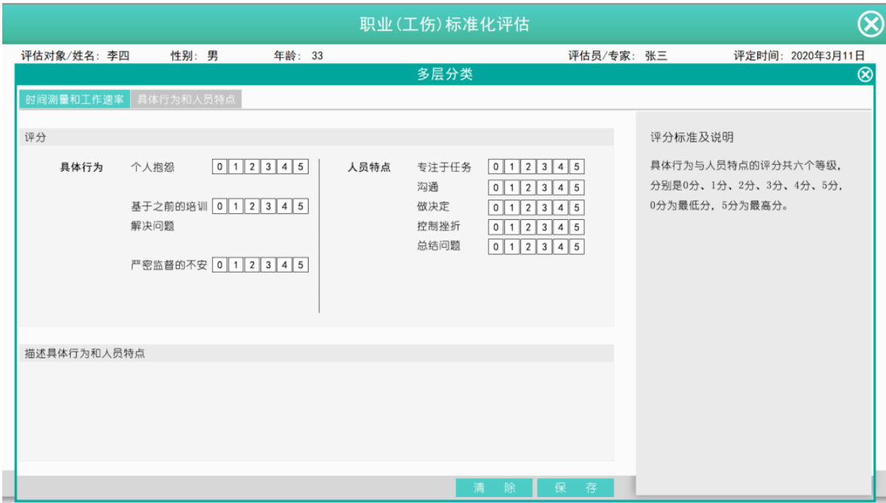Select score 0 for 个人抱怨
The width and height of the screenshot is (886, 503).
[x=220, y=167]
